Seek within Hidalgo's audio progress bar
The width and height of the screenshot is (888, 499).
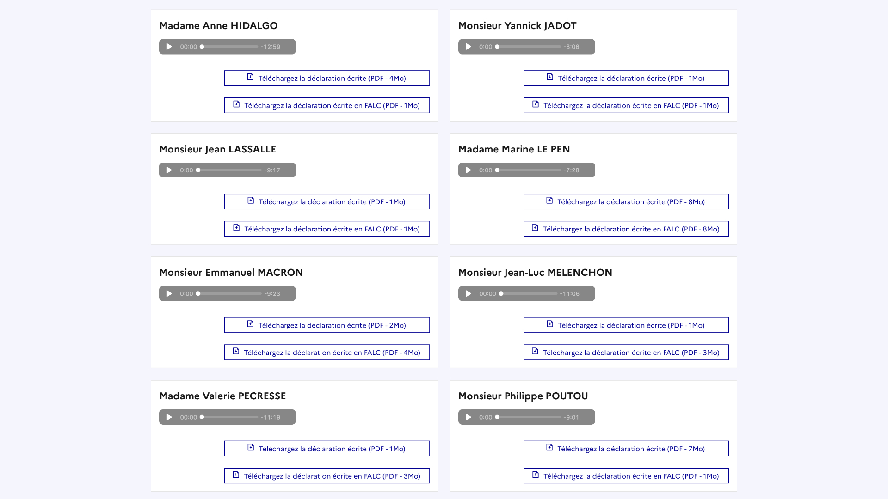pos(230,47)
